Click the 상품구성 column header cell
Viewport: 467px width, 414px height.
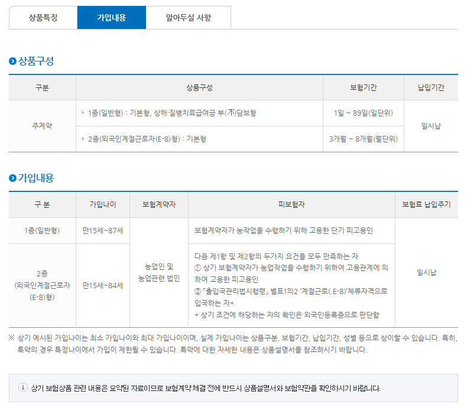click(x=200, y=87)
